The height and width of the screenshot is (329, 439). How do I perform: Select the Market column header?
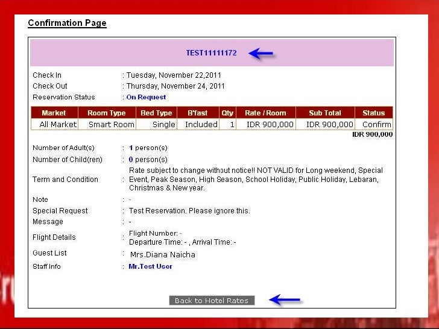(54, 113)
